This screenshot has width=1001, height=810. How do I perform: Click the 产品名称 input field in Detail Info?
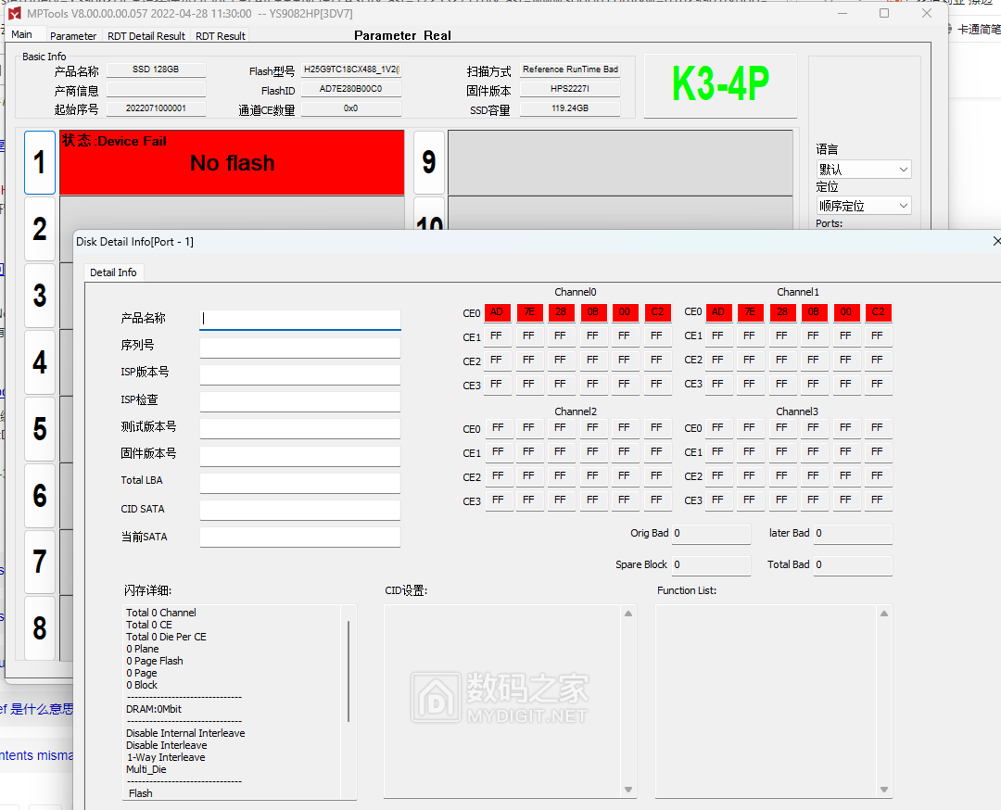point(300,319)
